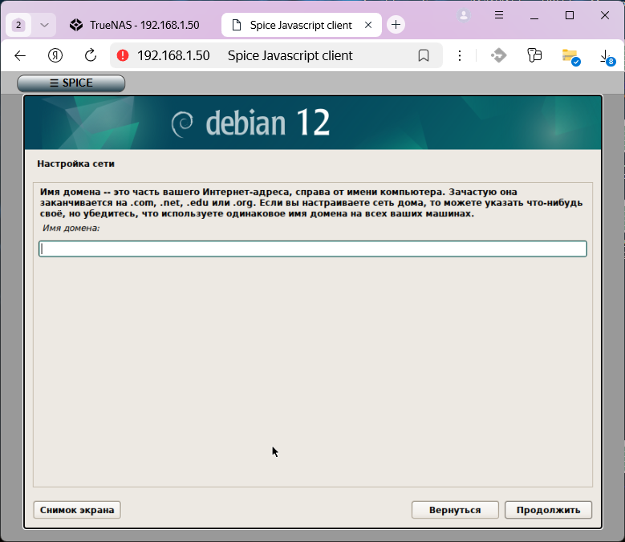Viewport: 625px width, 542px height.
Task: Switch to the TrueNAS - 192.168.1.50 tab
Action: coord(135,25)
